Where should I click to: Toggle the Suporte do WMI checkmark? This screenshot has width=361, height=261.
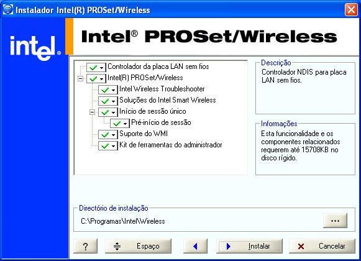pos(105,135)
